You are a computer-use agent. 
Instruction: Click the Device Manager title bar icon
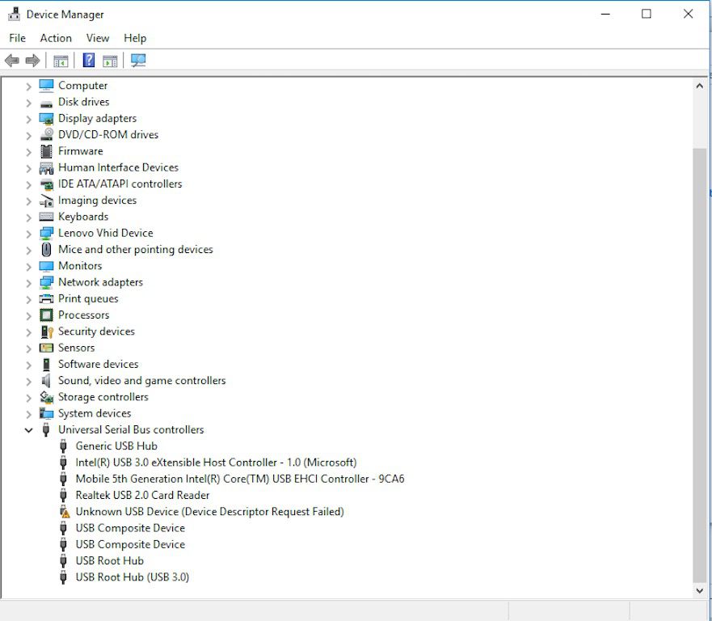point(14,14)
